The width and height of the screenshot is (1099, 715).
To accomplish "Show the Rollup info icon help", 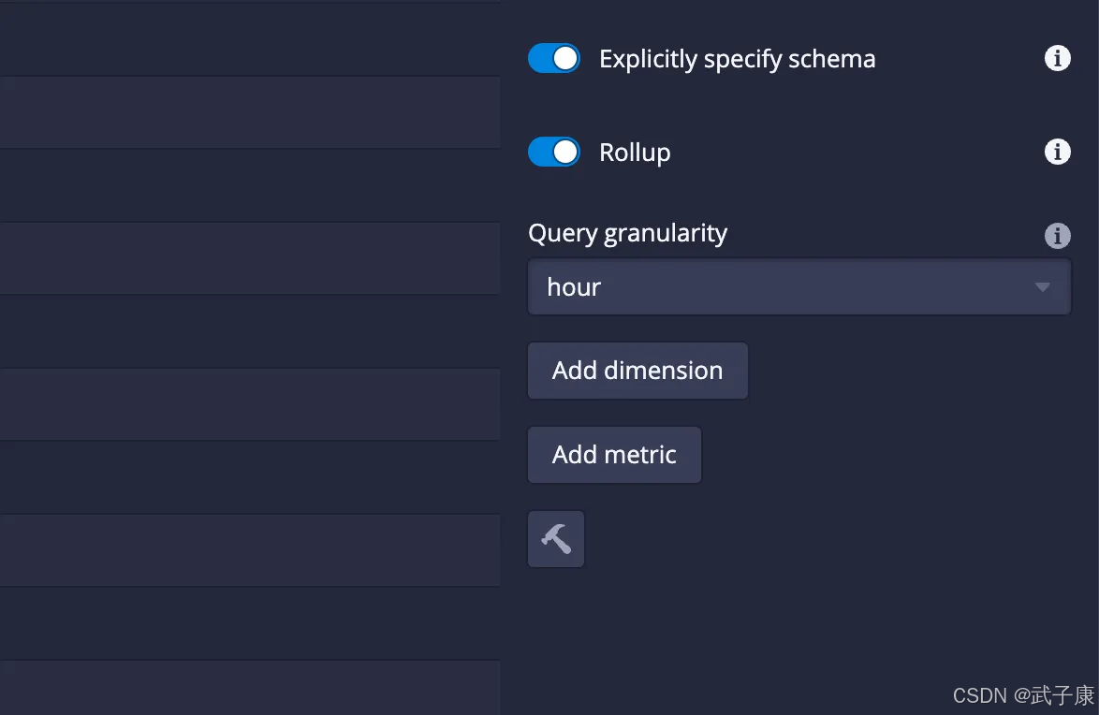I will 1057,152.
